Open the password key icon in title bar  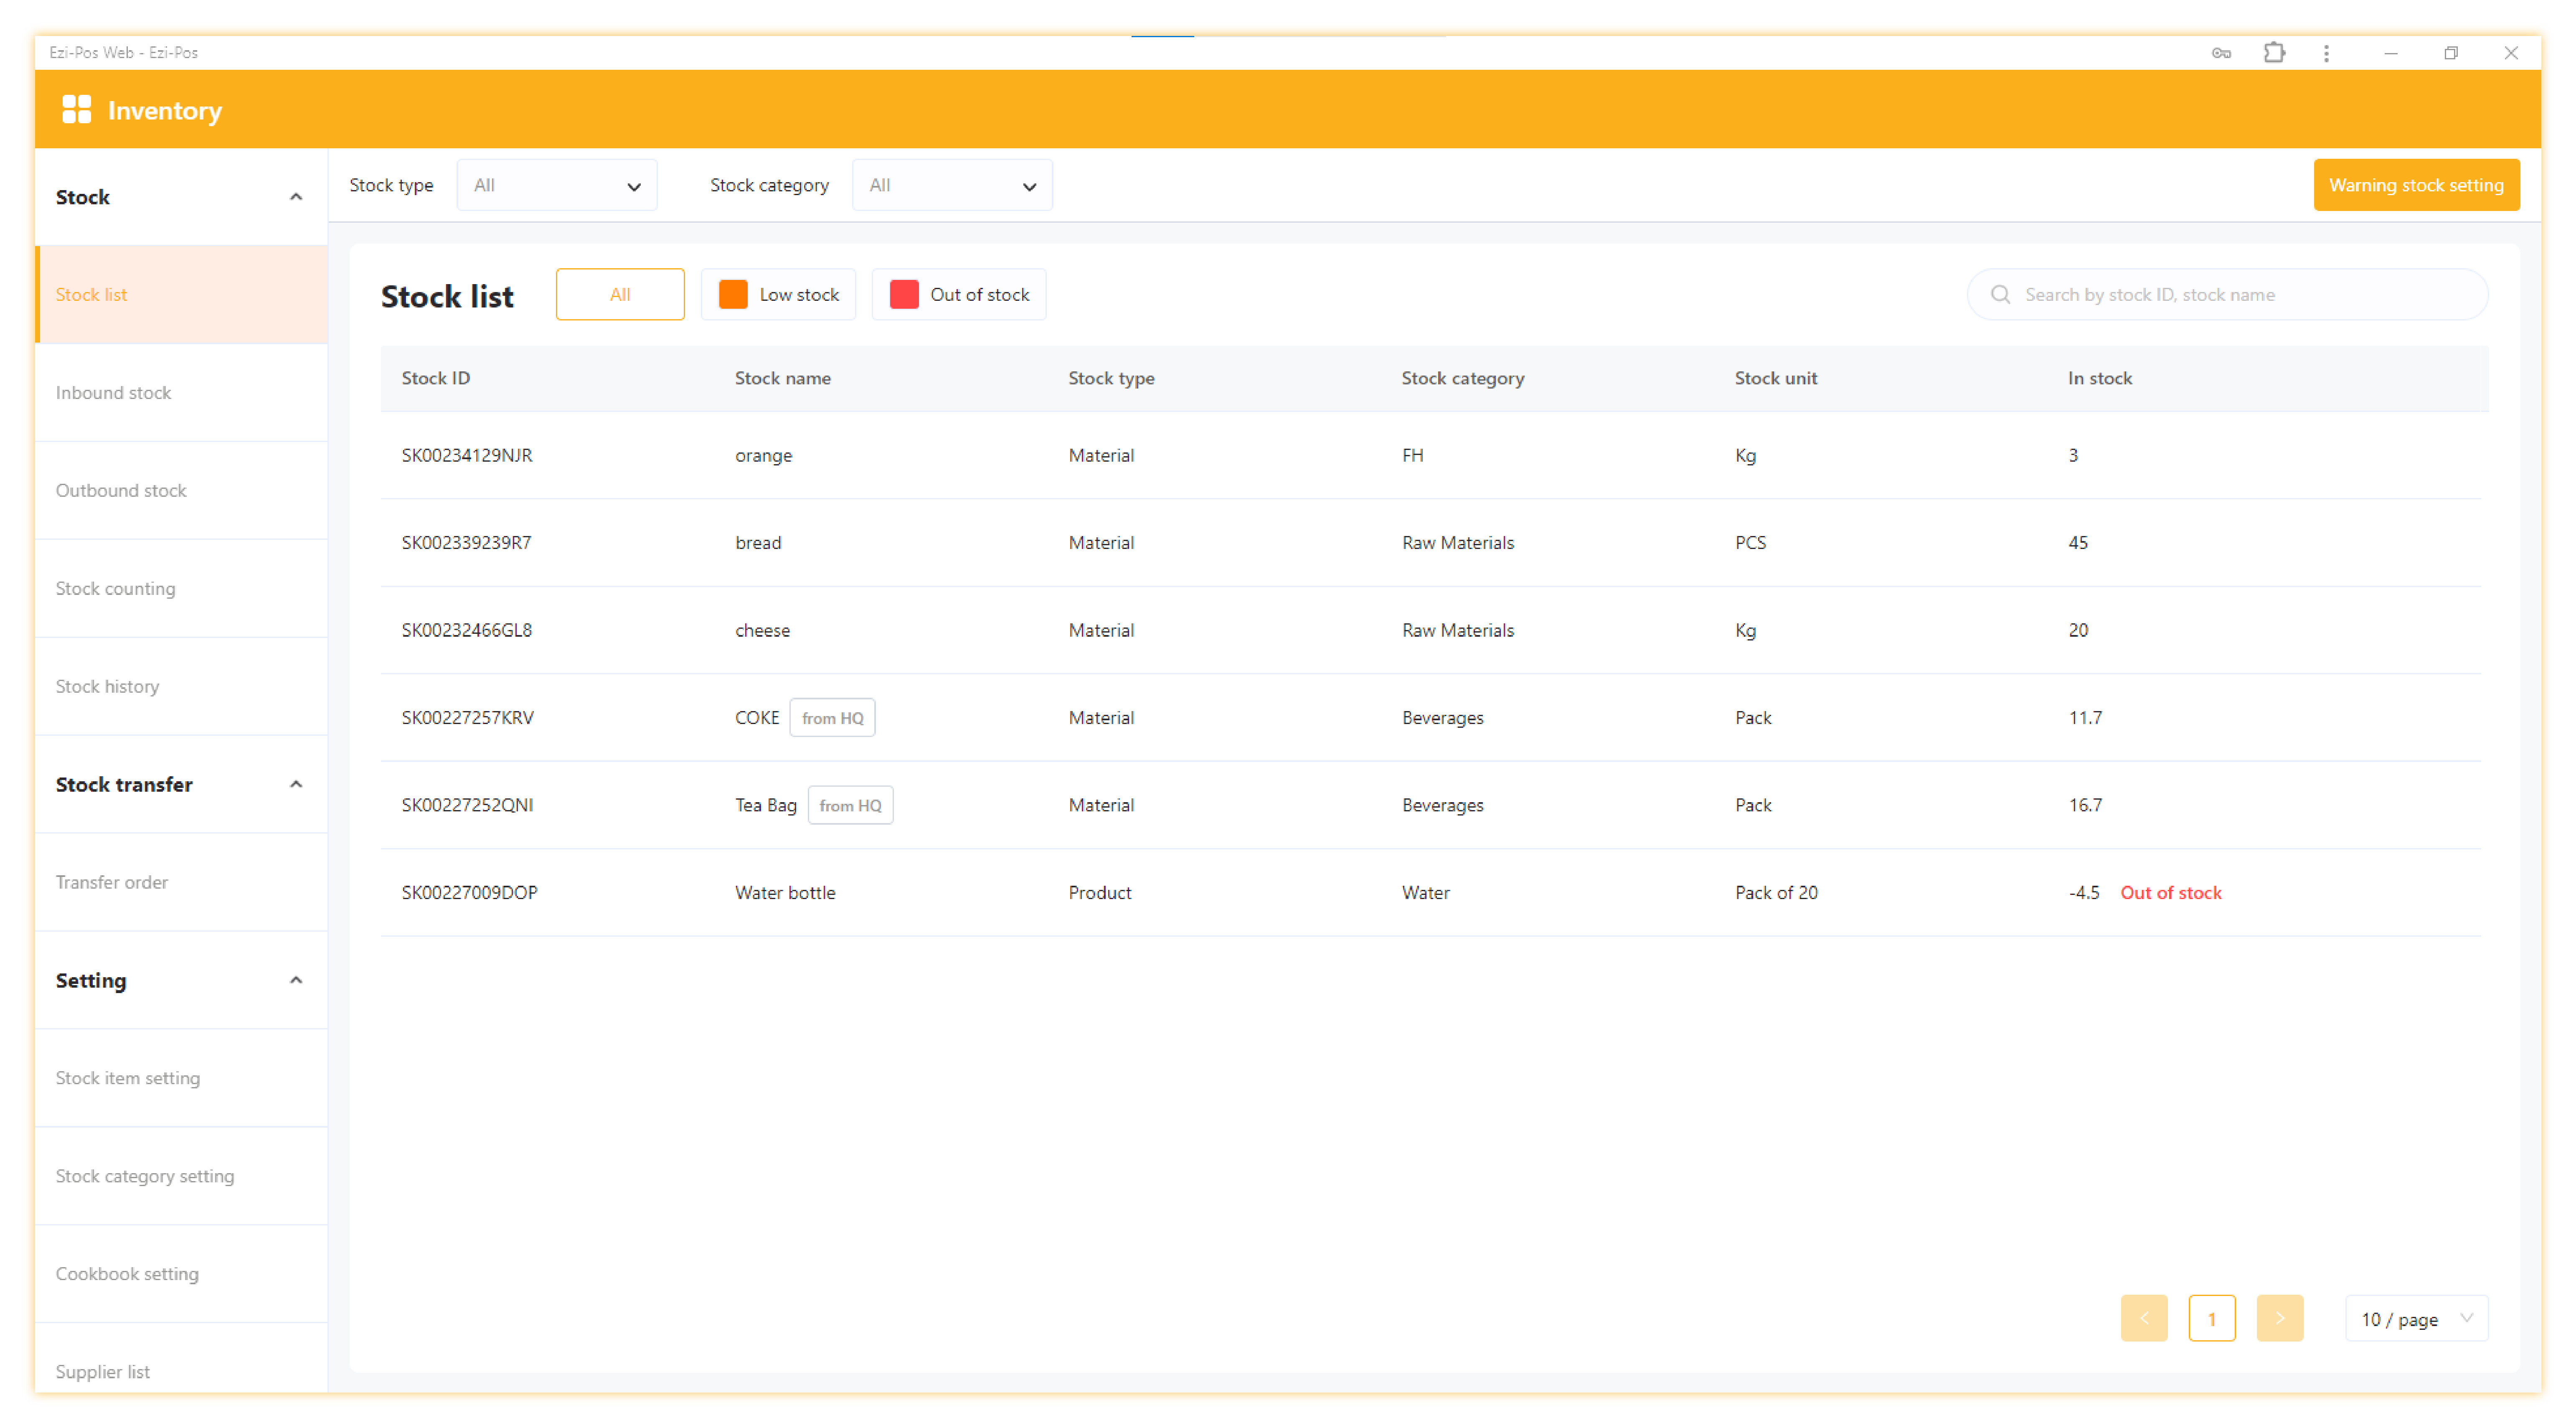coord(2221,53)
